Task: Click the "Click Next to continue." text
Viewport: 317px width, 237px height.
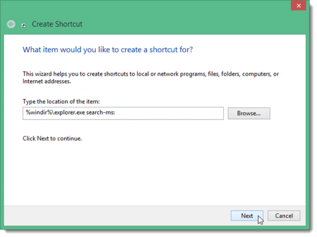Action: tap(52, 138)
